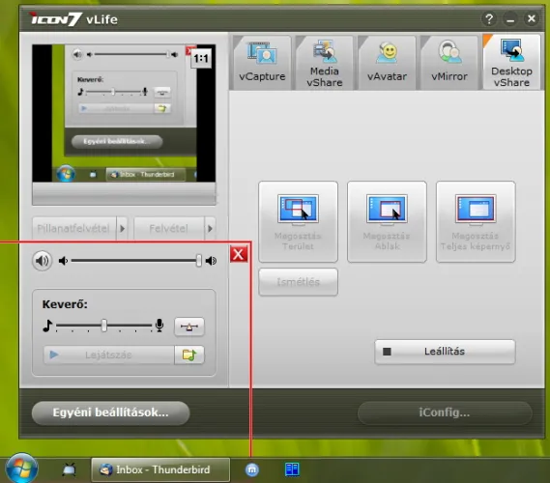Open Inbox - Thunderbird taskbar item

(160, 469)
